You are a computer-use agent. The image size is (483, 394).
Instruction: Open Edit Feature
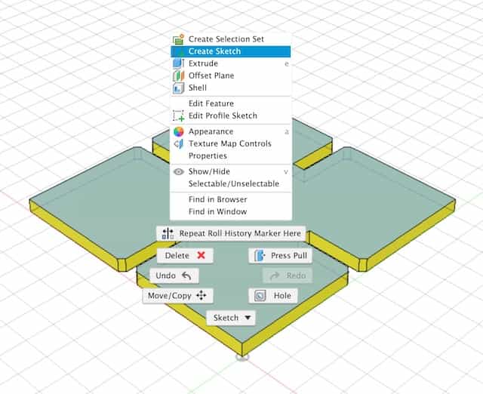tap(230, 103)
